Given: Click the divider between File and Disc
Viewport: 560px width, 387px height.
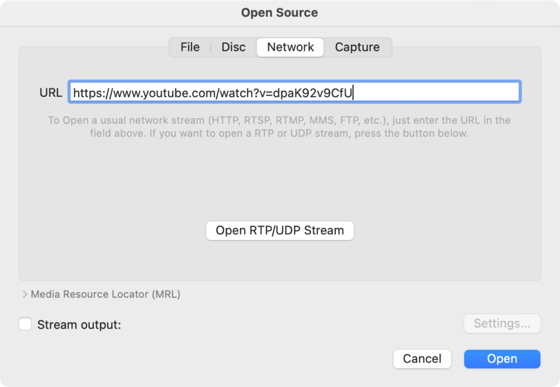Looking at the screenshot, I should click(x=211, y=48).
